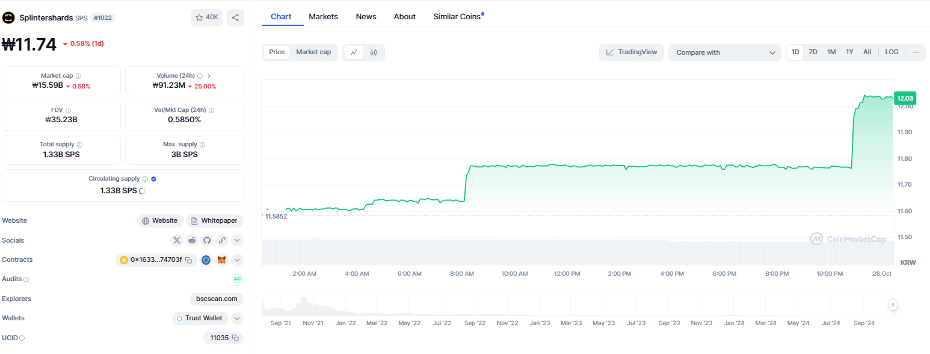Click the info icon next to Volume (24h)

click(x=200, y=76)
